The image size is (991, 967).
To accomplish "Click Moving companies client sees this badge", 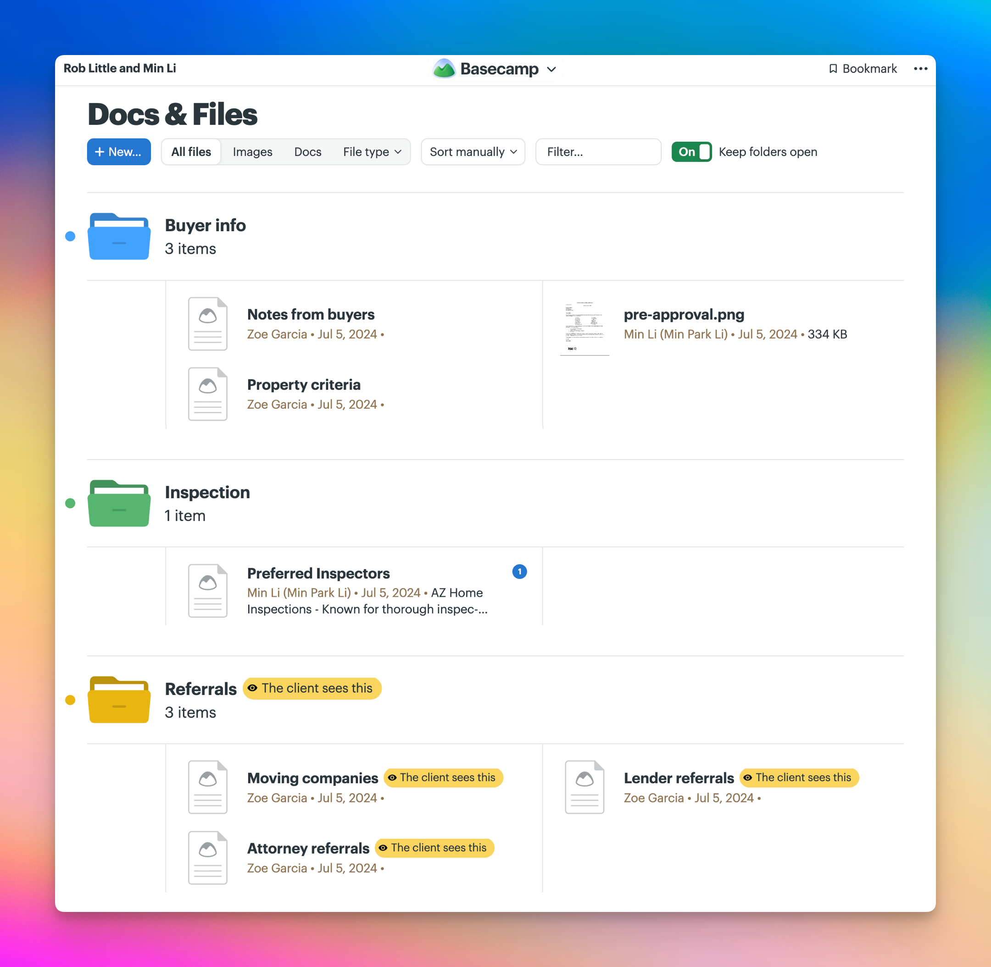I will 444,778.
